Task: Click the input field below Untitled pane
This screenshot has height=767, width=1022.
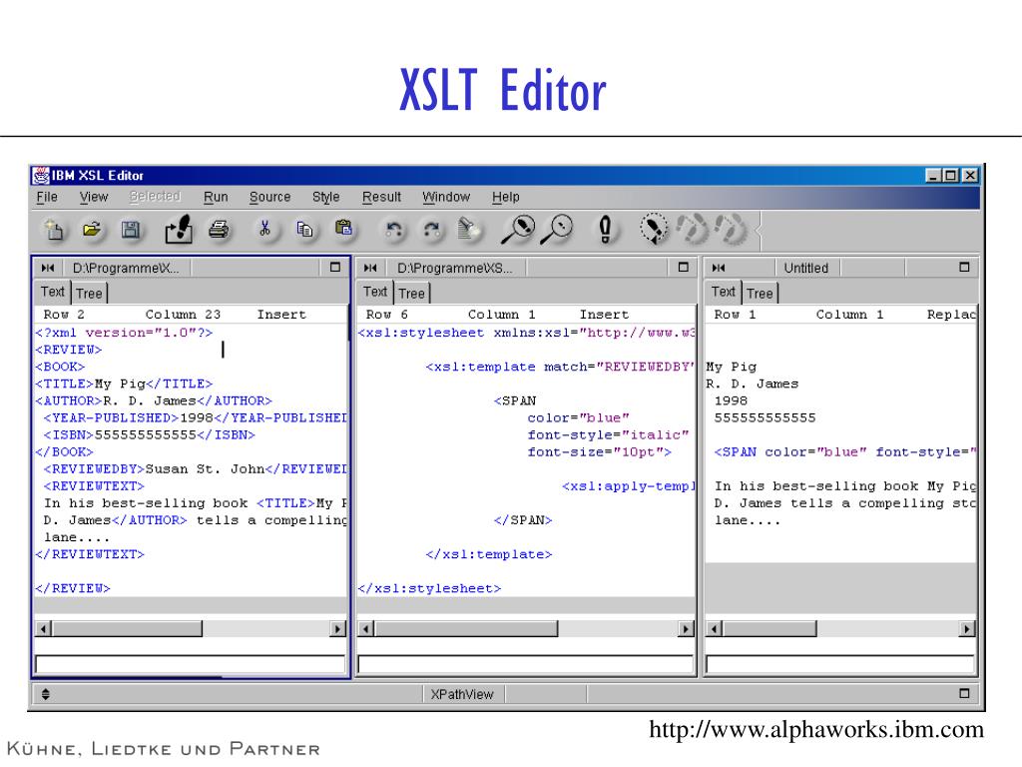Action: coord(840,664)
